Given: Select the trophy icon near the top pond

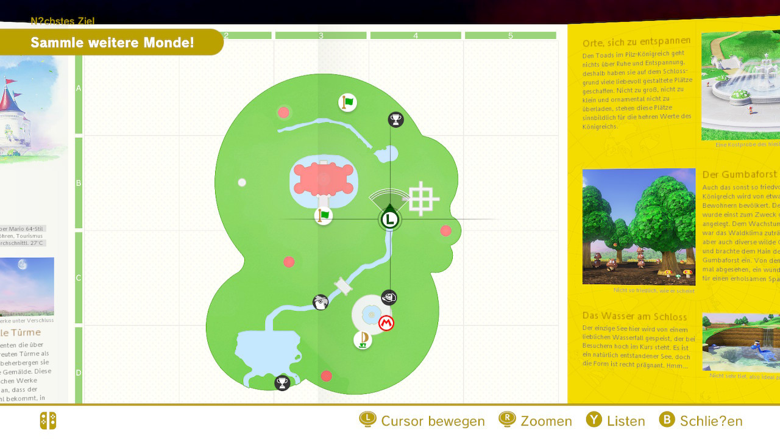Looking at the screenshot, I should coord(396,120).
